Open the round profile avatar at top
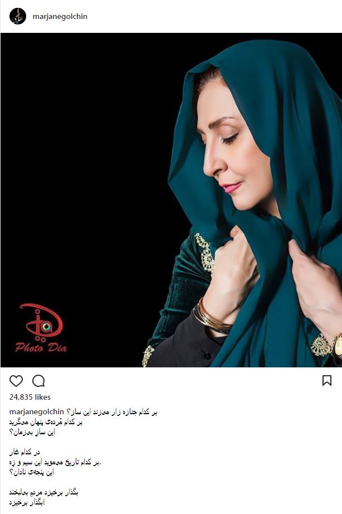 pos(17,16)
